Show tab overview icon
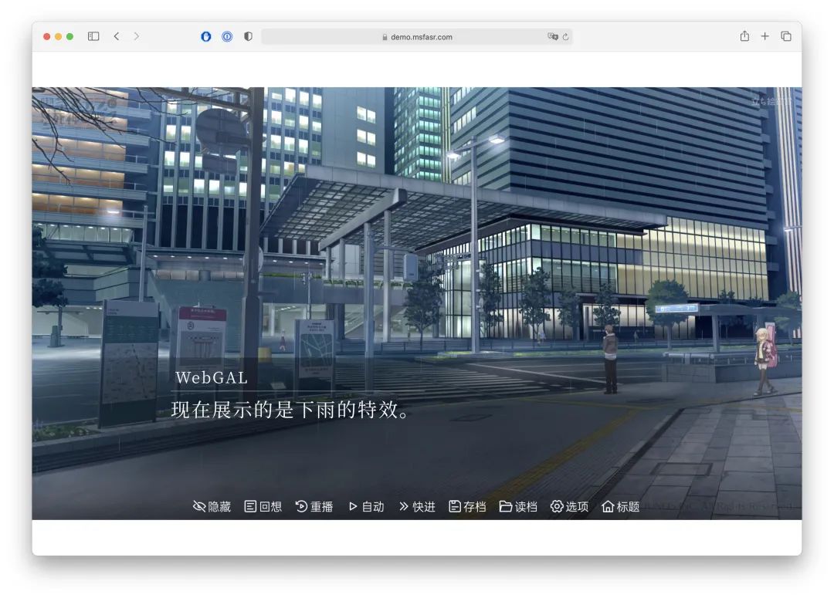The height and width of the screenshot is (598, 834). pyautogui.click(x=786, y=36)
